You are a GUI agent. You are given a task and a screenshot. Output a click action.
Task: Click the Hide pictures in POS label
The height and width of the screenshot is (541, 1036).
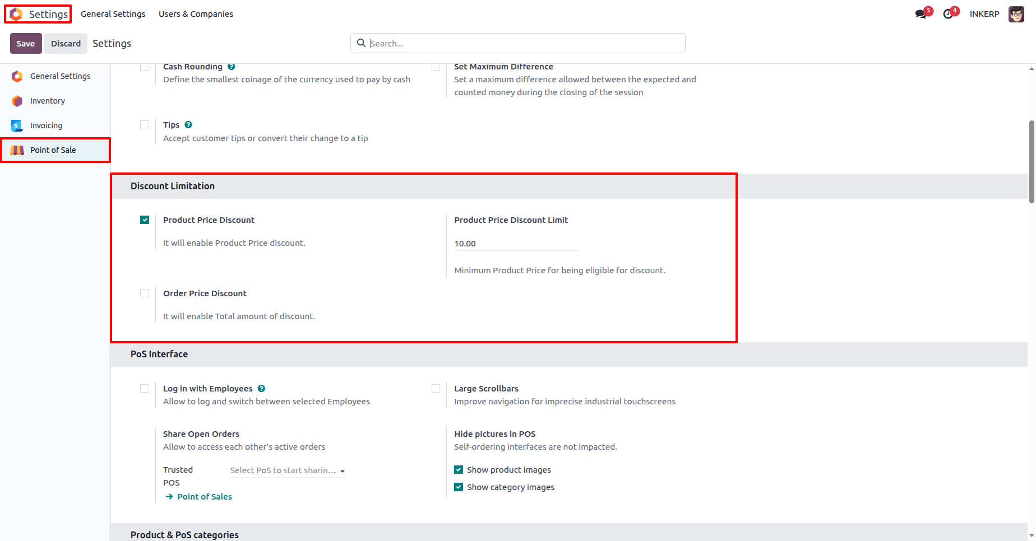coord(495,434)
